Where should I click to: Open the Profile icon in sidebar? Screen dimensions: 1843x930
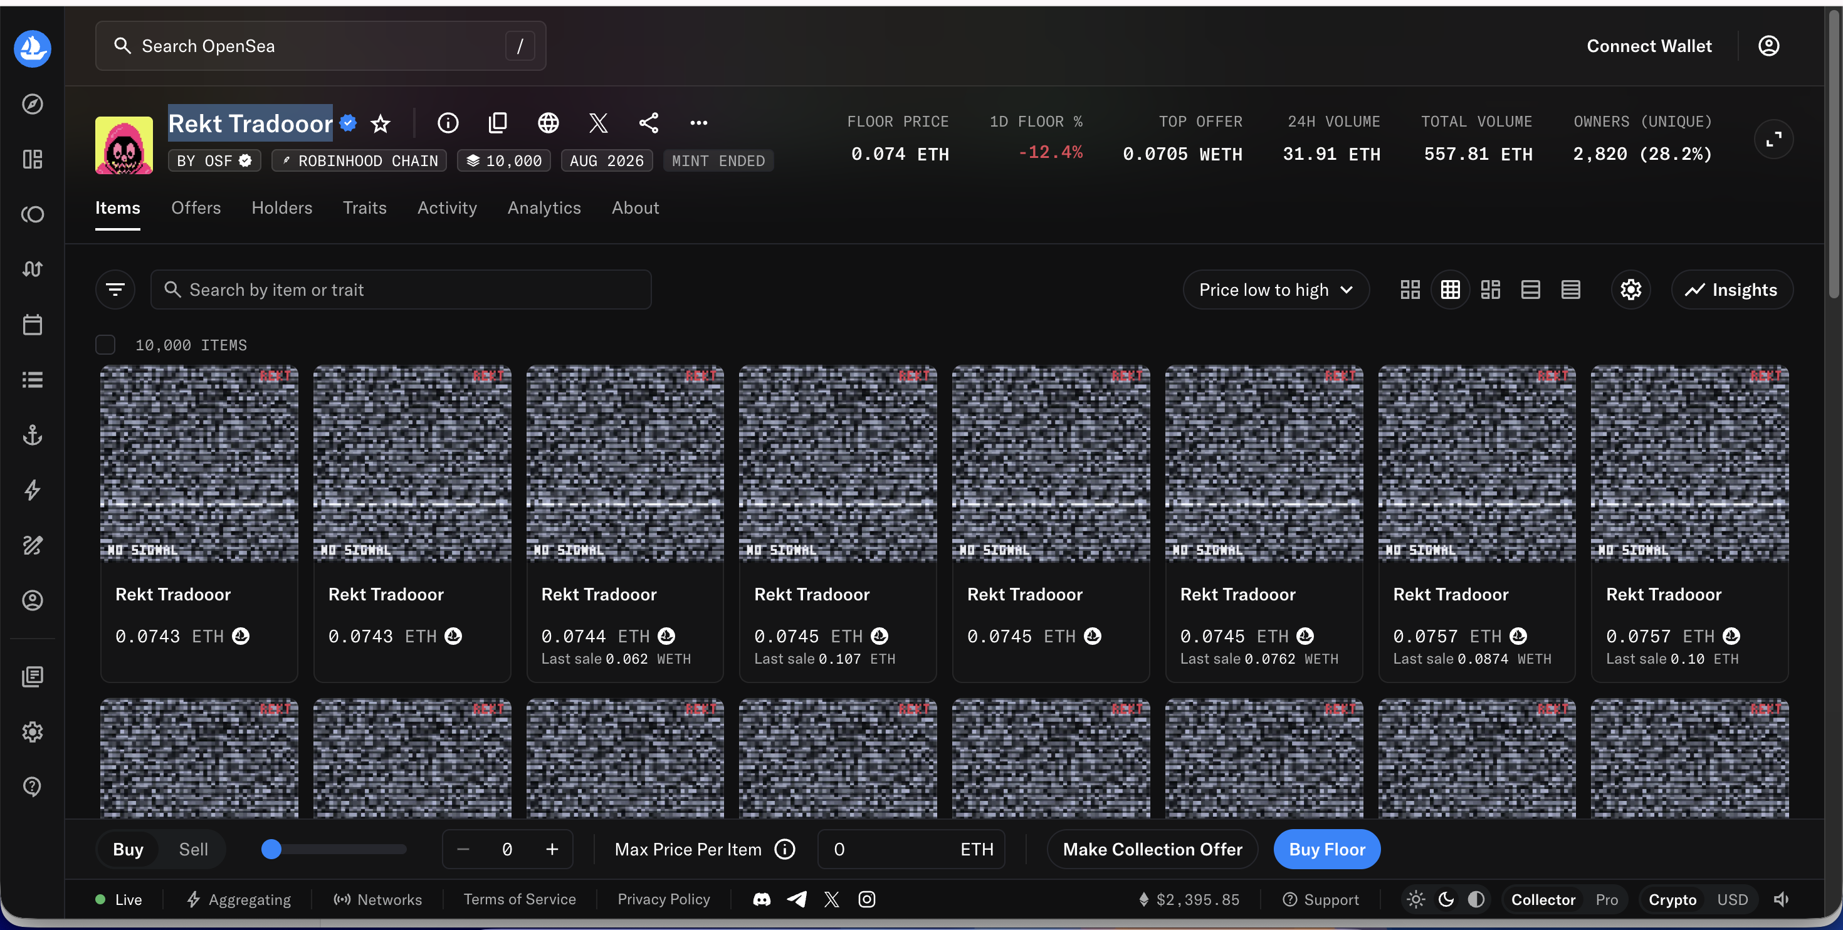(x=32, y=600)
